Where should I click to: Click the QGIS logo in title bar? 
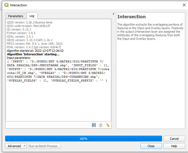[6, 5]
